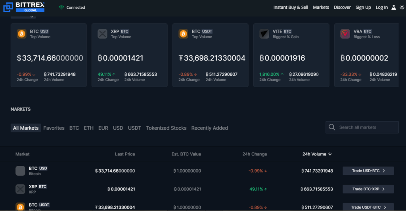Click Bitcoin icon on BTC USD card
The image size is (406, 211).
coord(21,34)
